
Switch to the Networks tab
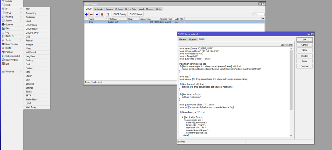click(99, 9)
